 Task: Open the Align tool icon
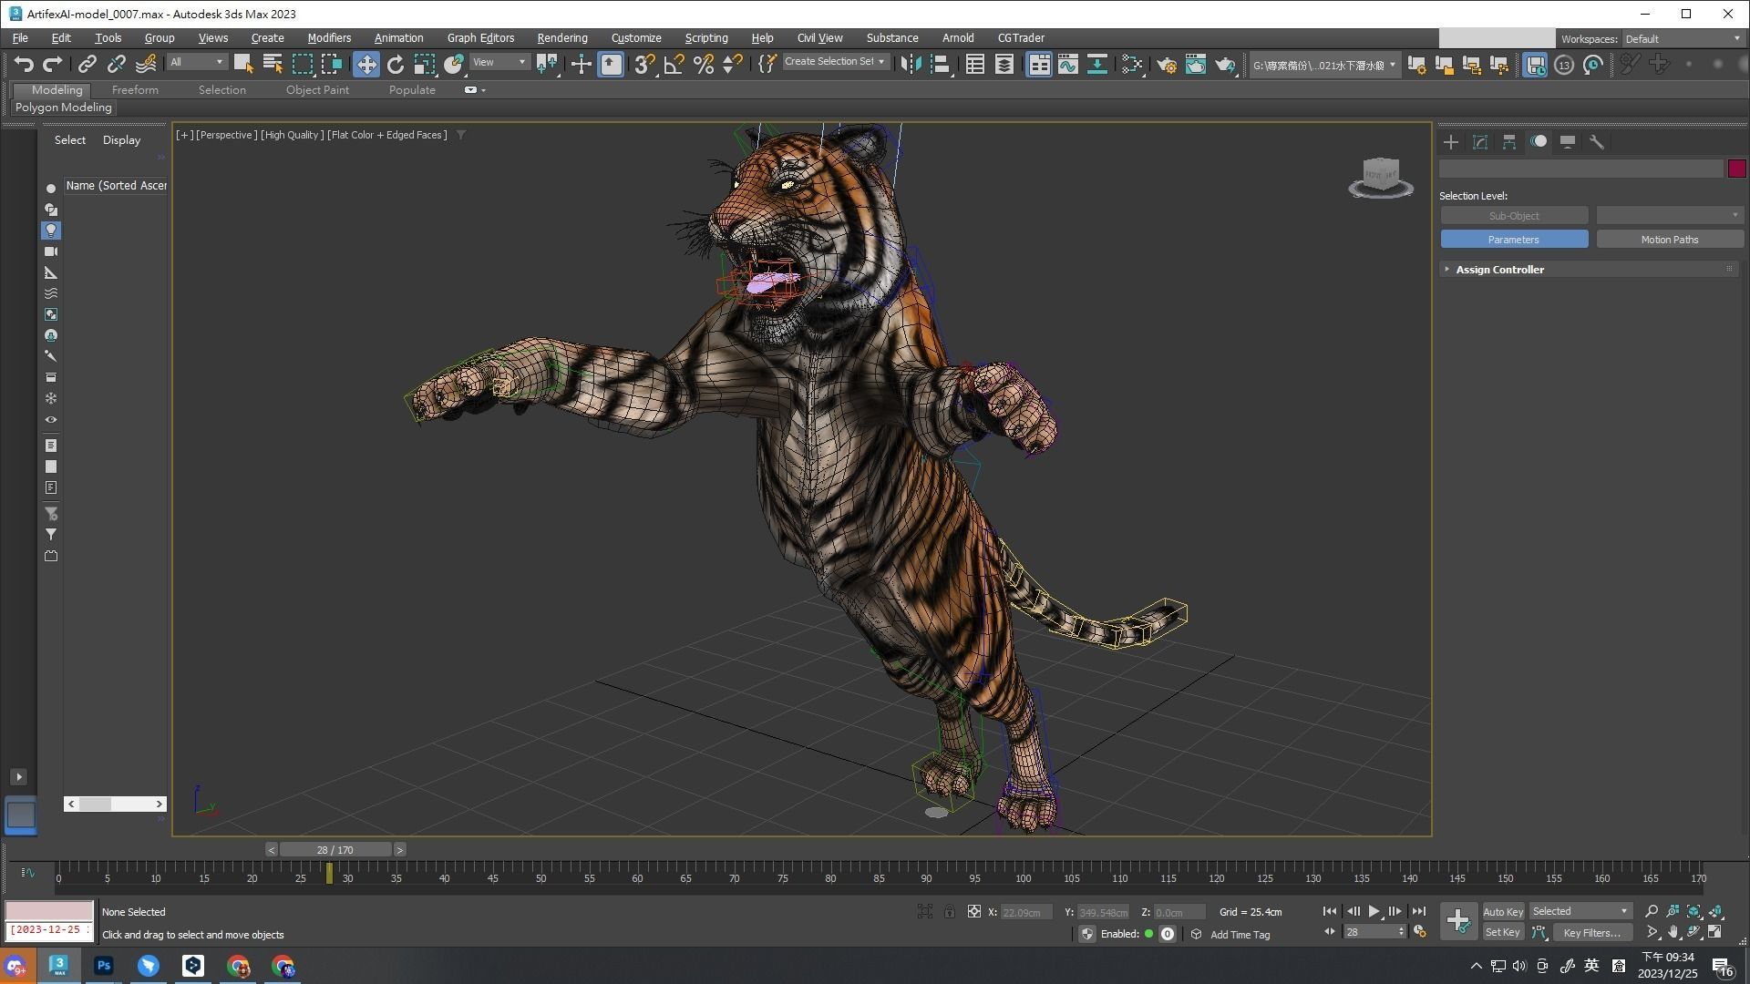[941, 64]
